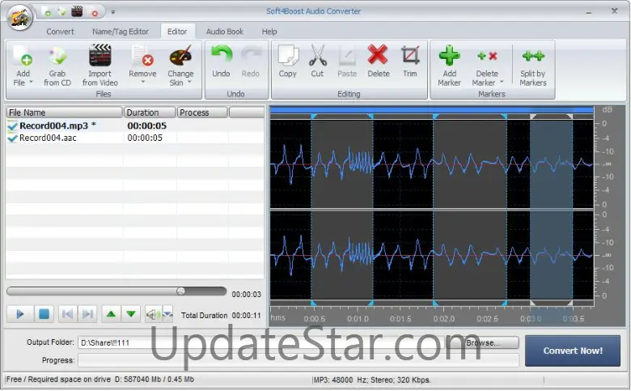Delete selection with red X icon
This screenshot has height=391, width=631.
(378, 55)
